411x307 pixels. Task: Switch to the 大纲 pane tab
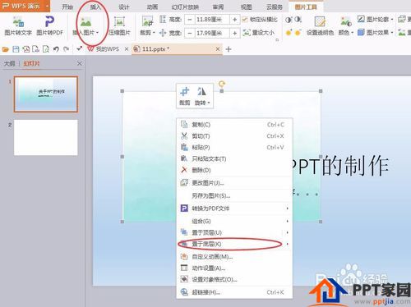click(x=10, y=63)
